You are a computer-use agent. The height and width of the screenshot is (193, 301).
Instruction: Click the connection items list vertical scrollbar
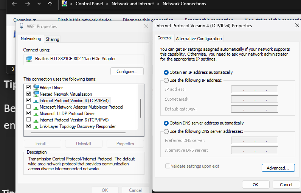coord(140,108)
